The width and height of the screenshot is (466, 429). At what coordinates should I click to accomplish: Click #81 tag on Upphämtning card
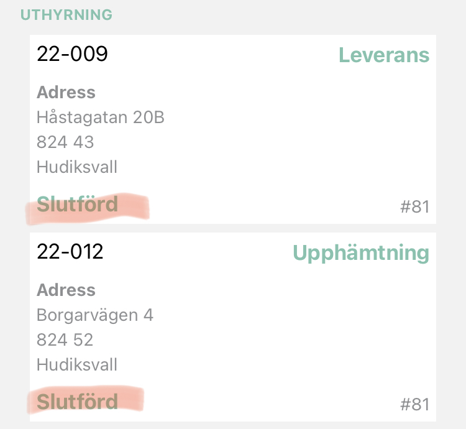pos(415,404)
